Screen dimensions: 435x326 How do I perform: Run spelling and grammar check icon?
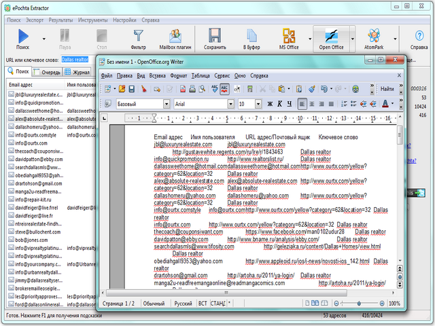[215, 89]
